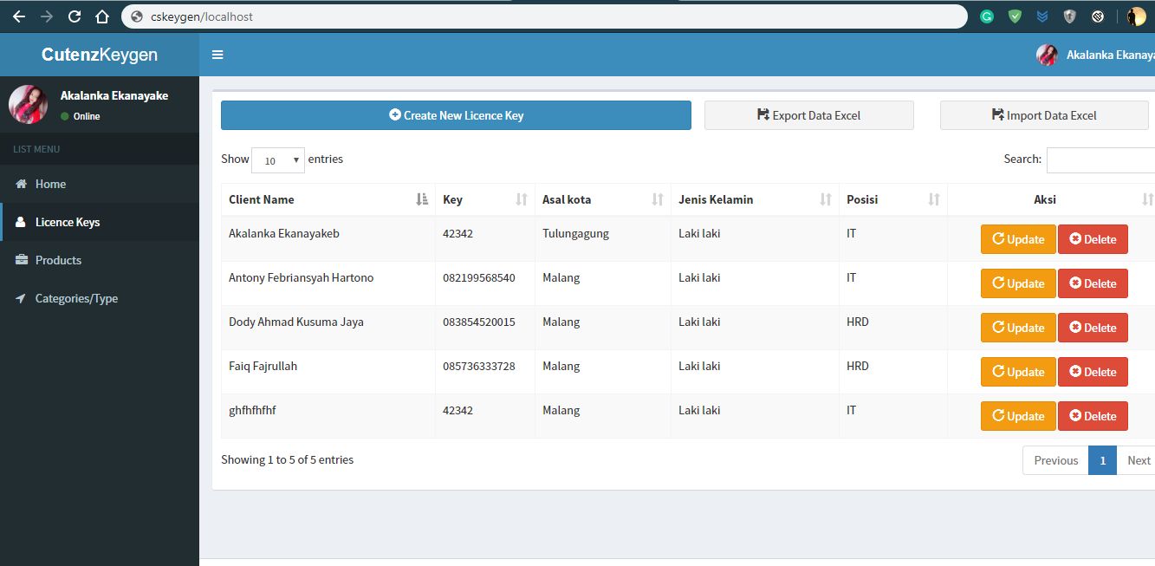The image size is (1155, 566).
Task: Click Export Data Excel button
Action: [x=808, y=115]
